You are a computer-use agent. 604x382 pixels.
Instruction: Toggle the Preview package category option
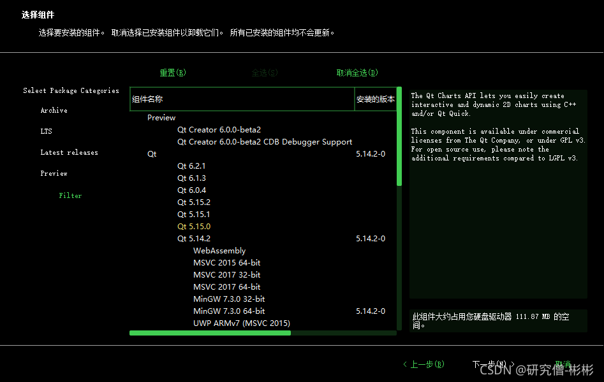(54, 173)
